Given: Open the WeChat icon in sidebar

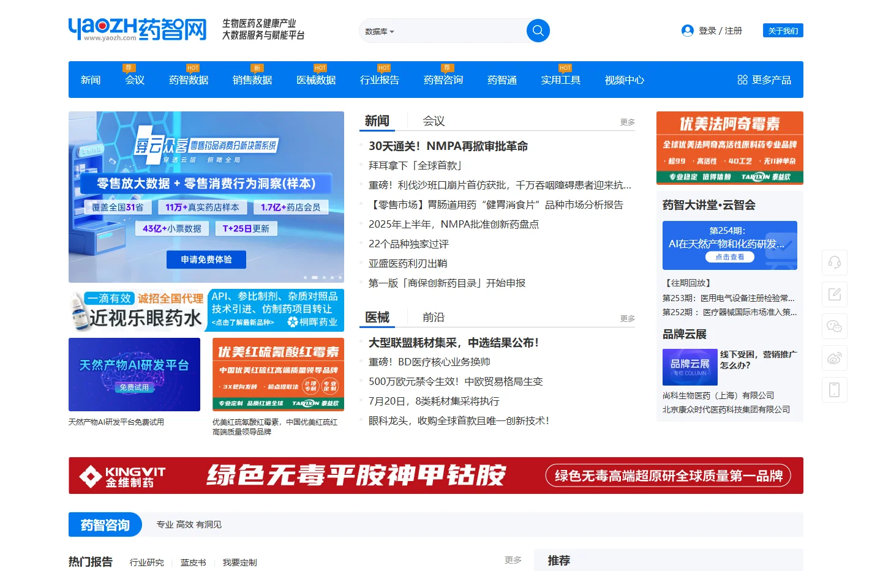Looking at the screenshot, I should (834, 326).
